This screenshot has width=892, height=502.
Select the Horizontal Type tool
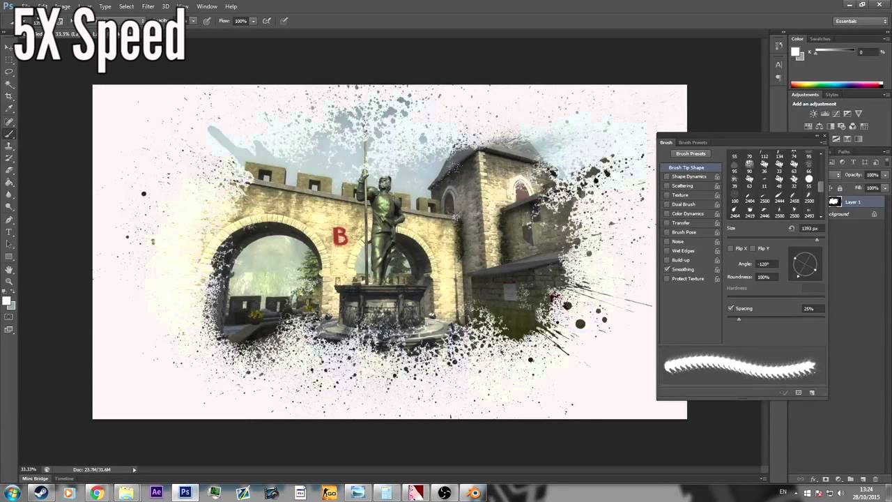pos(9,231)
